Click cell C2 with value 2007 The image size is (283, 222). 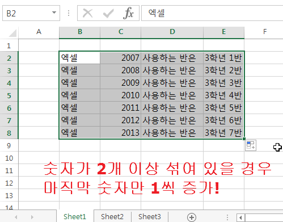[121, 58]
